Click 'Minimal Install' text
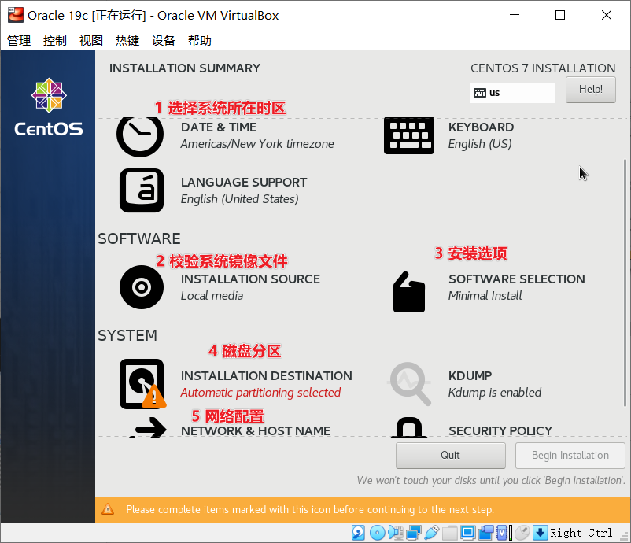Viewport: 631px width, 543px height. 485,296
